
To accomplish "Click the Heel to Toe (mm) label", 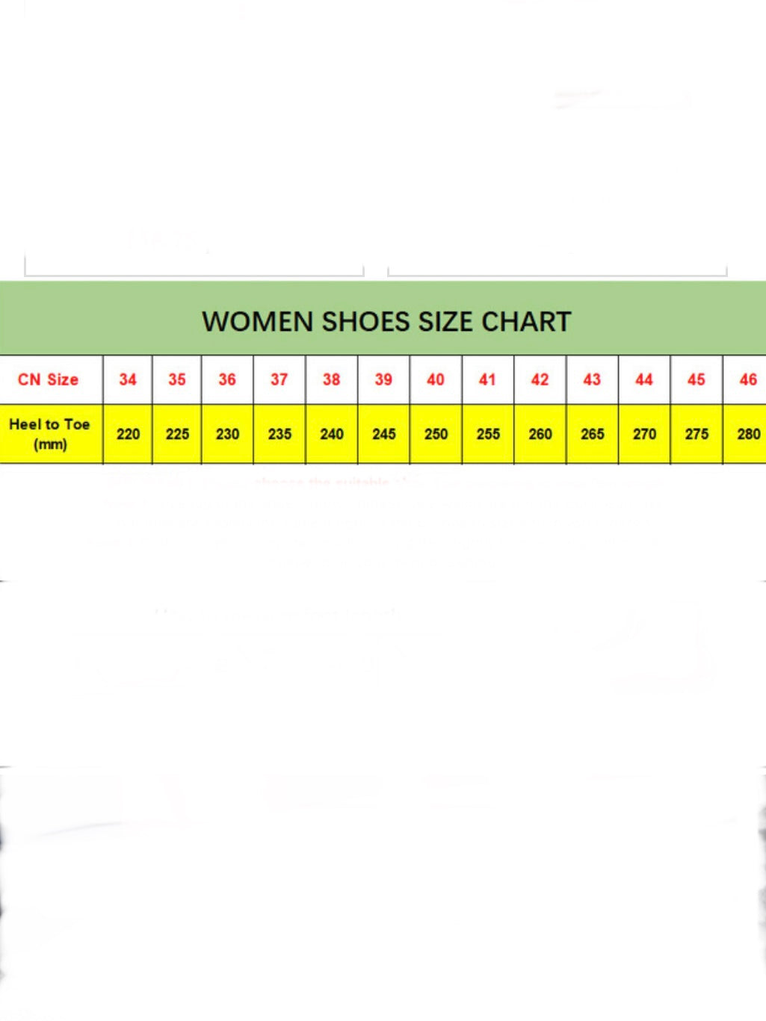I will [51, 434].
